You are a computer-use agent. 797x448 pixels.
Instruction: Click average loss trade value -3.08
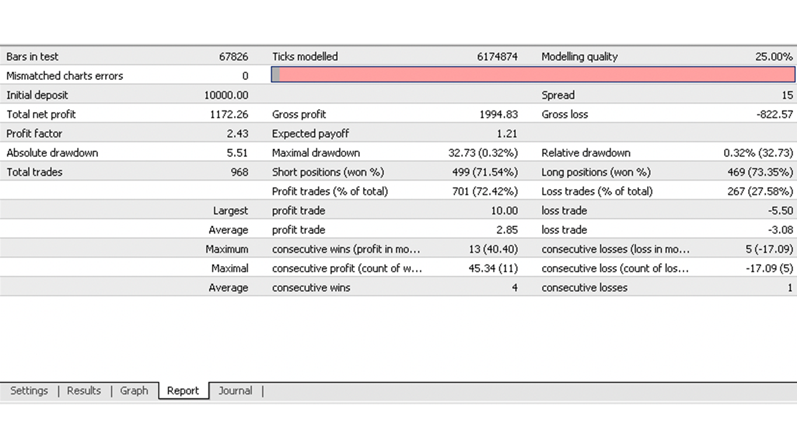(x=781, y=230)
